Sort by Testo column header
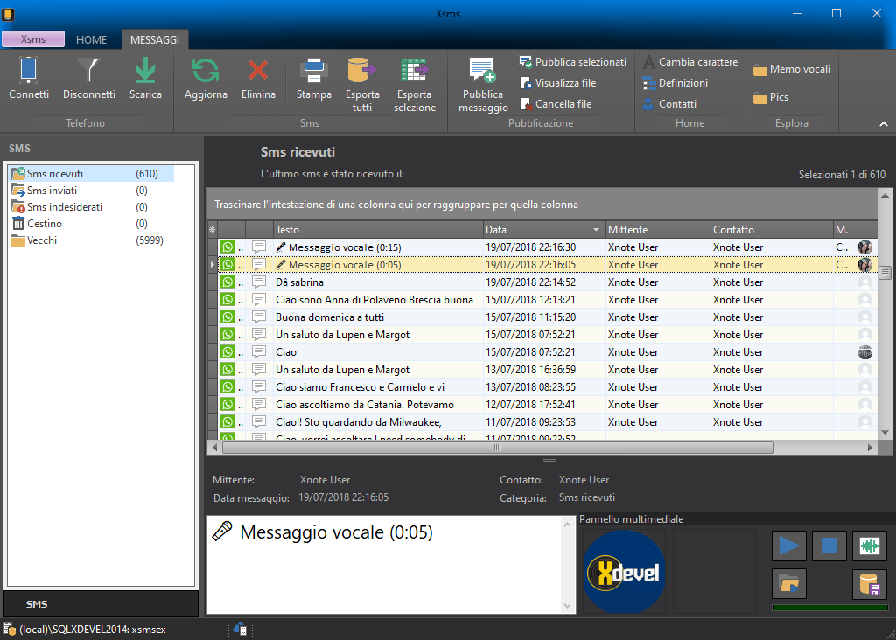 tap(378, 230)
